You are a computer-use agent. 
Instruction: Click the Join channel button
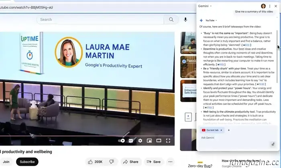click(x=6, y=162)
